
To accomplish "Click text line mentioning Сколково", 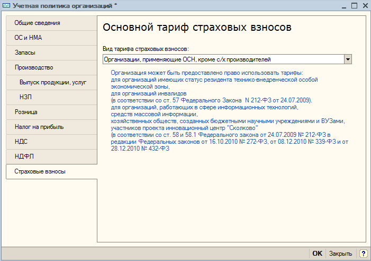I will point(185,128).
